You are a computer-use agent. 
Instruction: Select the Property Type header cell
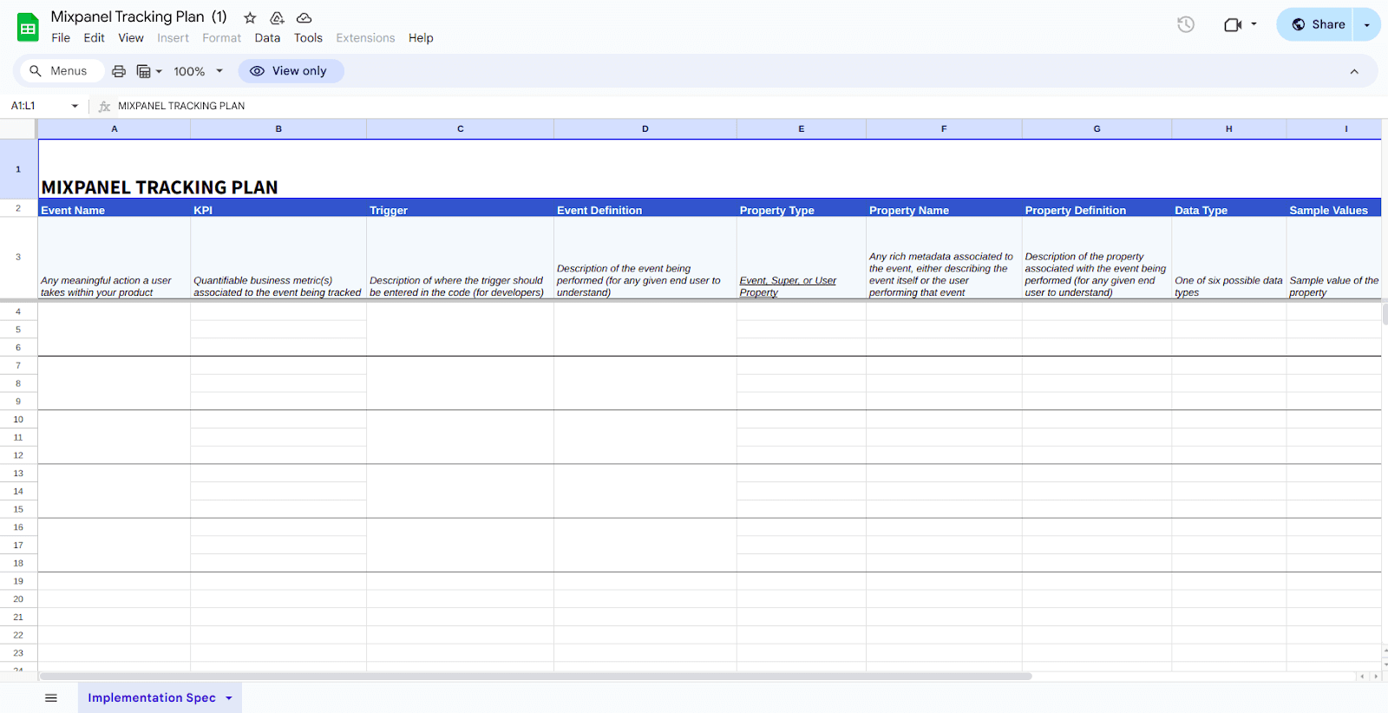(802, 208)
